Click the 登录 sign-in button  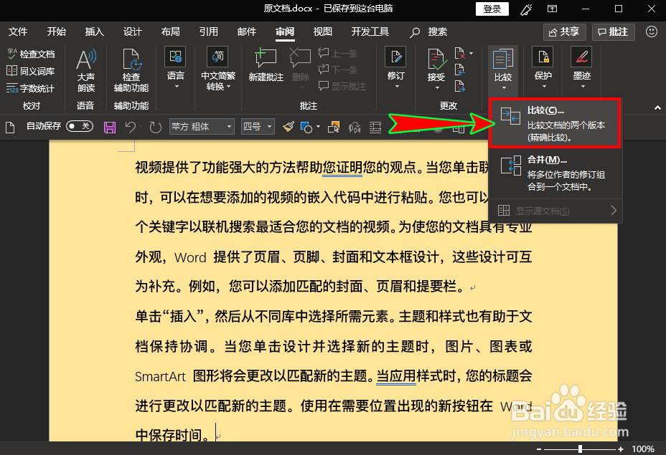coord(492,9)
